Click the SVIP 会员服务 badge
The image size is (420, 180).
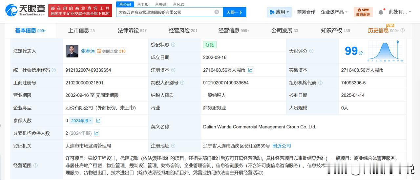pos(363,12)
